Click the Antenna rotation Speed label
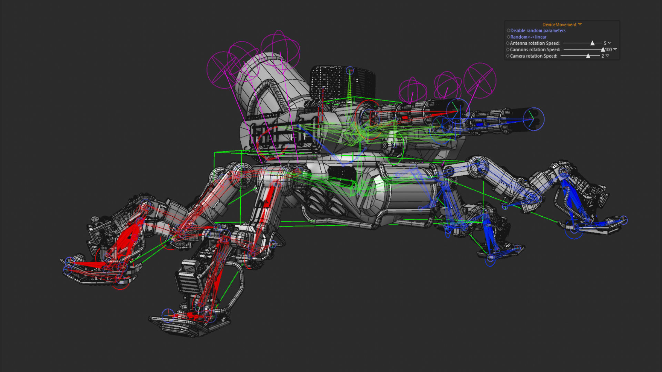 click(x=535, y=43)
